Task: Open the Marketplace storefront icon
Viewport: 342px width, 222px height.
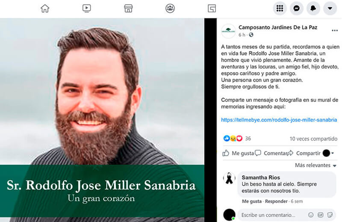Action: point(128,9)
